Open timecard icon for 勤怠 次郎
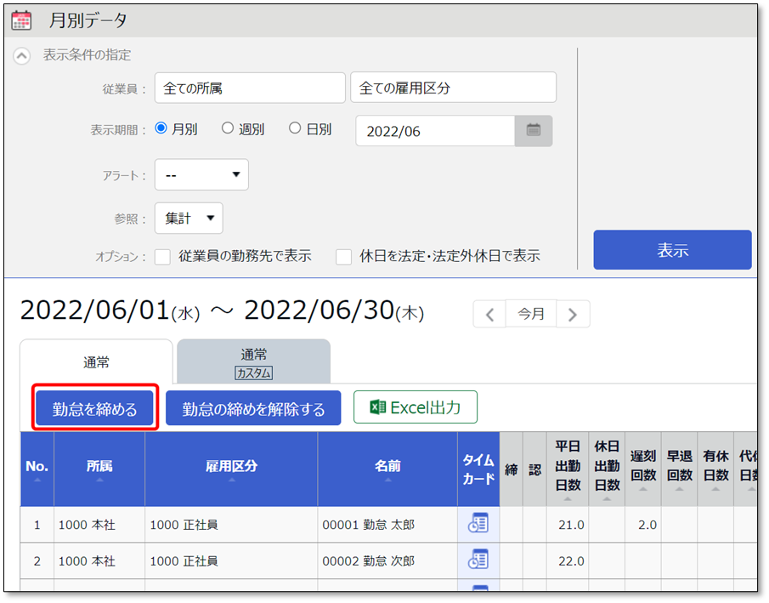 (478, 560)
